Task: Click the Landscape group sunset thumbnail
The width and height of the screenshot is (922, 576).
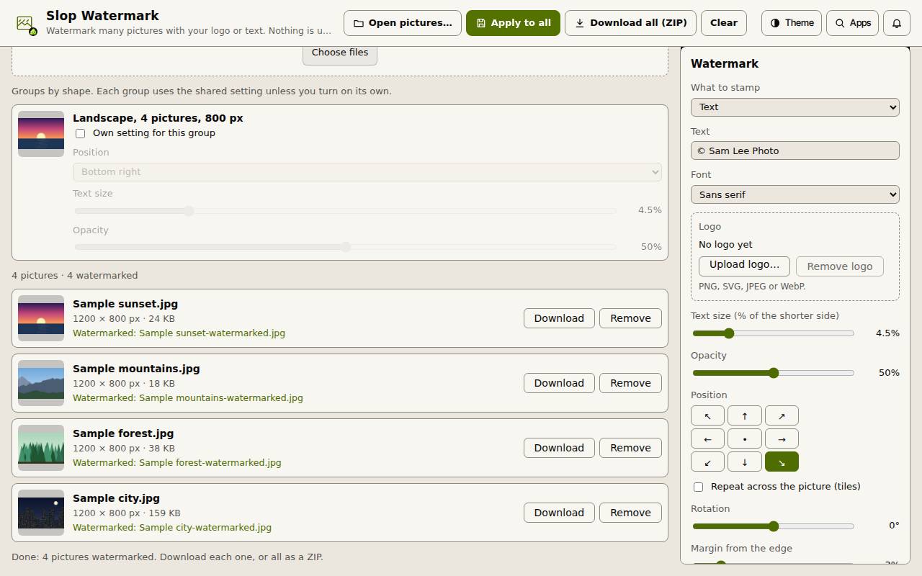Action: 41,134
